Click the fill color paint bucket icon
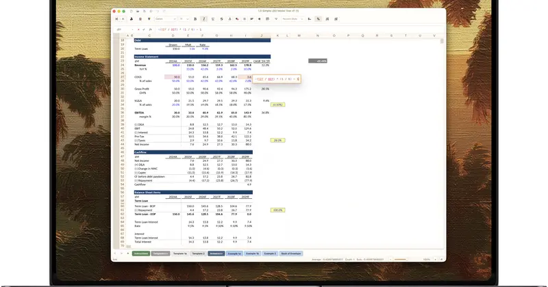Viewport: 548px width, 287px height. click(237, 19)
